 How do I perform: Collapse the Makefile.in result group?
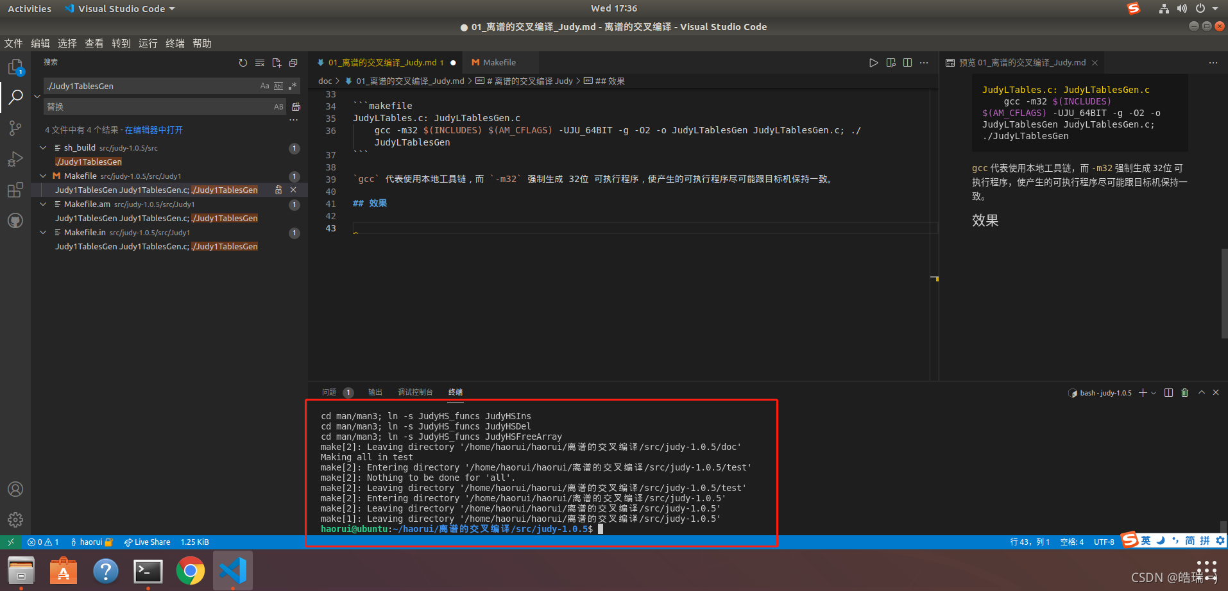(43, 232)
